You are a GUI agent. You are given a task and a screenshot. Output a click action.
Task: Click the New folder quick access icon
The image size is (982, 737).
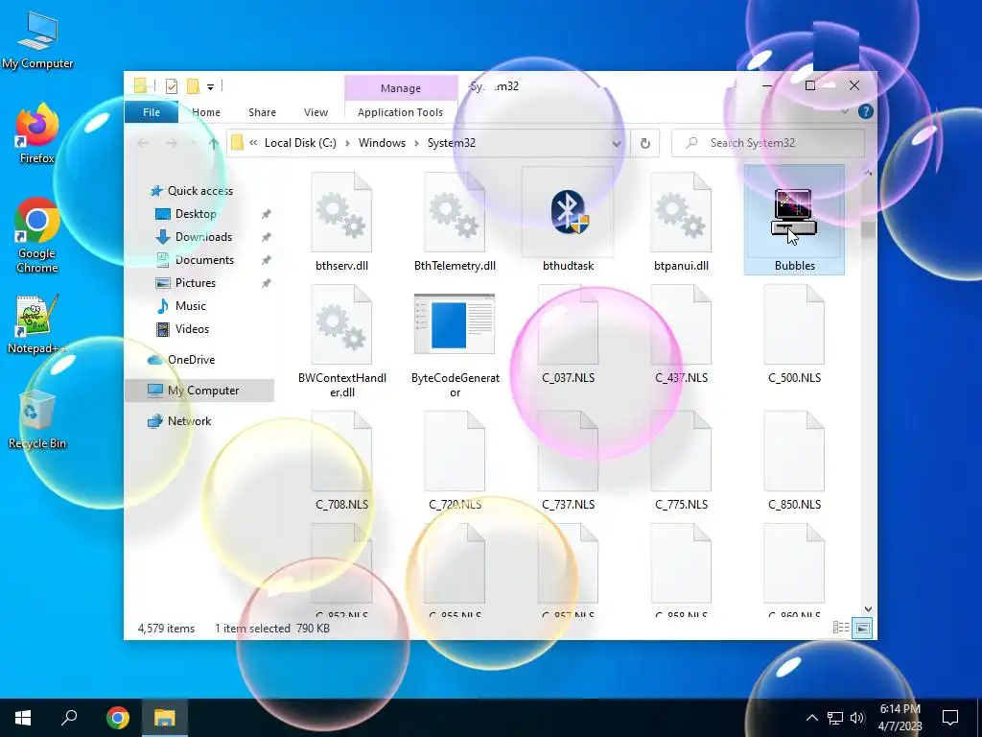click(x=194, y=86)
